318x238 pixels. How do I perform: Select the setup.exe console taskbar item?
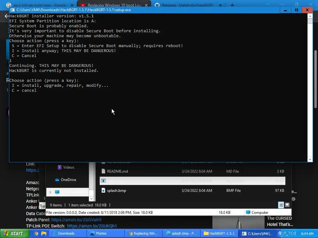click(257, 233)
